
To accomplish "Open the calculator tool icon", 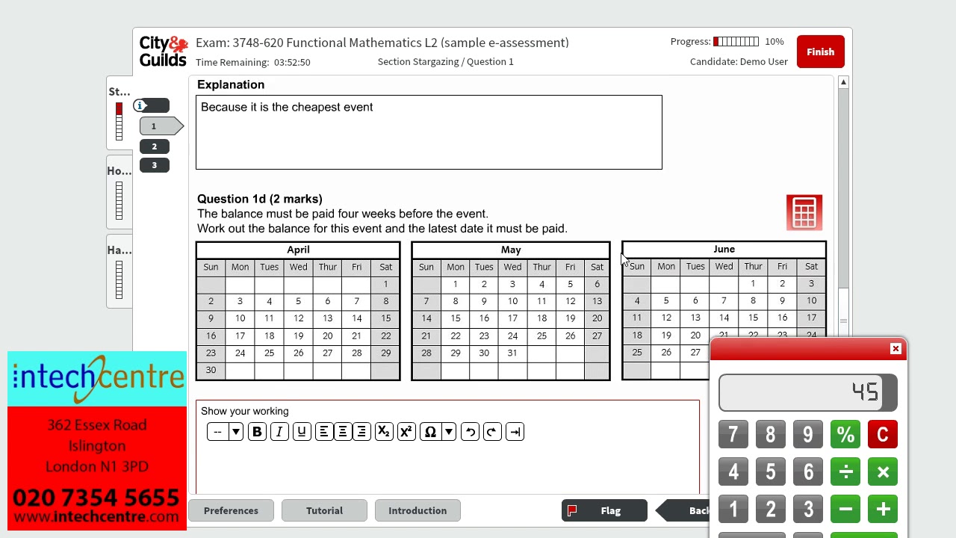I will click(804, 213).
